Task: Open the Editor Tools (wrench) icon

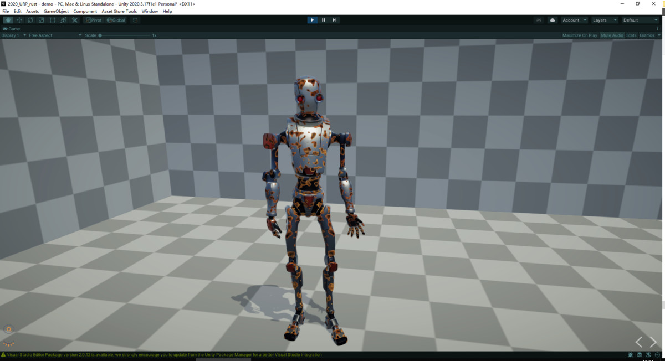Action: click(x=74, y=19)
